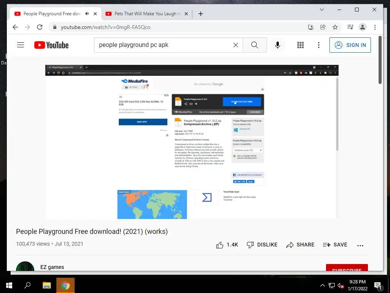This screenshot has width=390, height=293.
Task: Open the media control icon in toolbar
Action: [350, 27]
